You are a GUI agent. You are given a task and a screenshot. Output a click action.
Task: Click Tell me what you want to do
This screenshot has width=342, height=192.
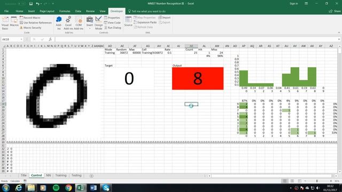[147, 11]
